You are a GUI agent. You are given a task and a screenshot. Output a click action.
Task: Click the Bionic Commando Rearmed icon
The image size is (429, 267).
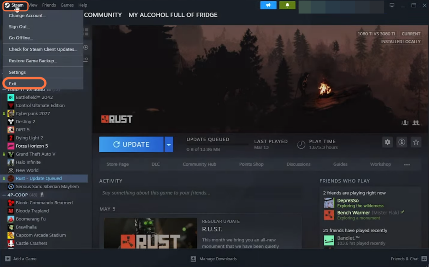[10, 203]
